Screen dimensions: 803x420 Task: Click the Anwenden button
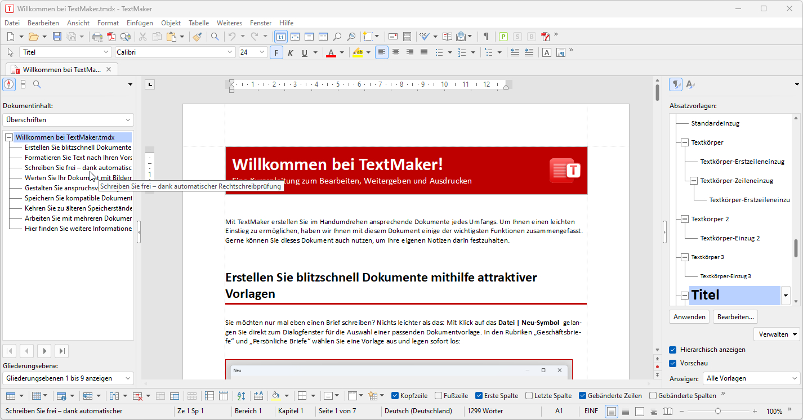(x=689, y=317)
